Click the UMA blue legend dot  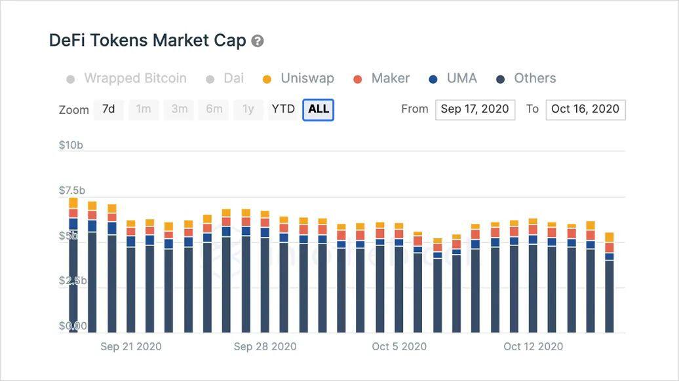point(433,79)
